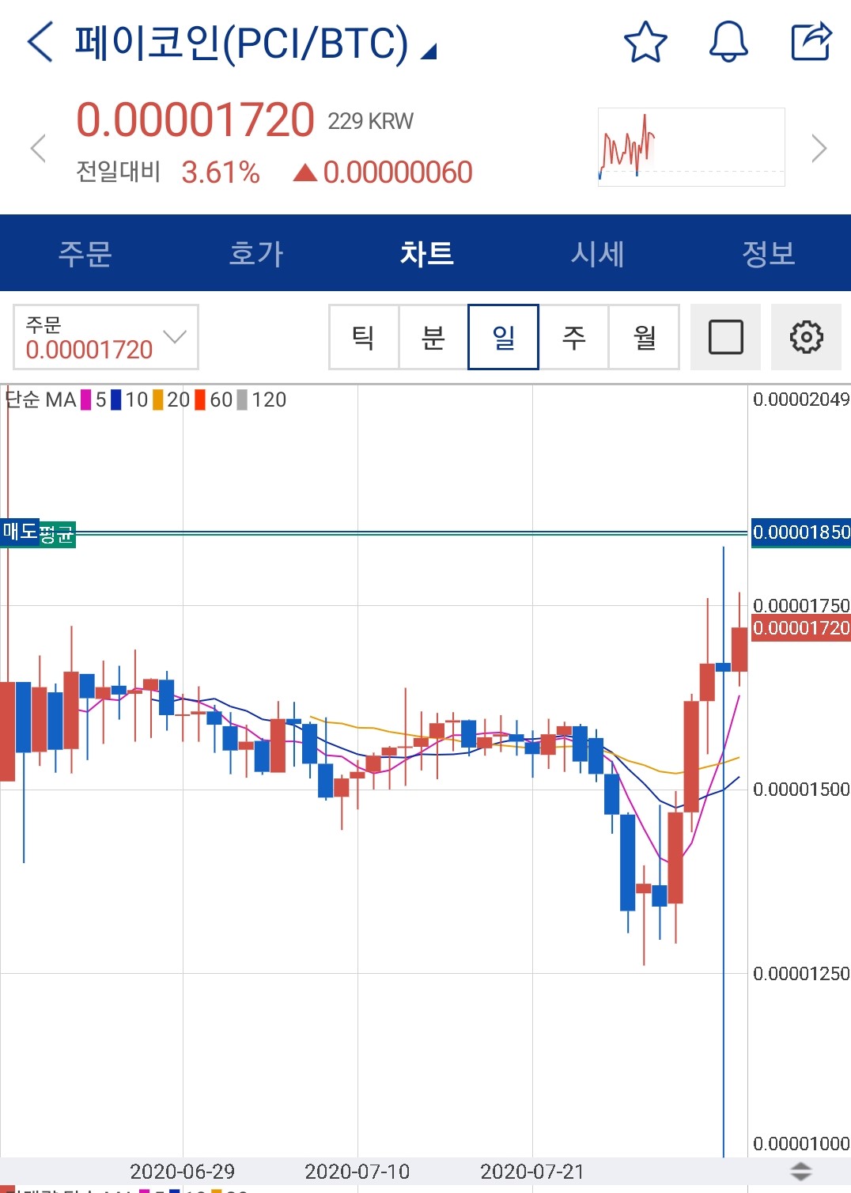Open the coin selector triangle next to 페이코인
Image resolution: width=851 pixels, height=1193 pixels.
click(x=428, y=52)
